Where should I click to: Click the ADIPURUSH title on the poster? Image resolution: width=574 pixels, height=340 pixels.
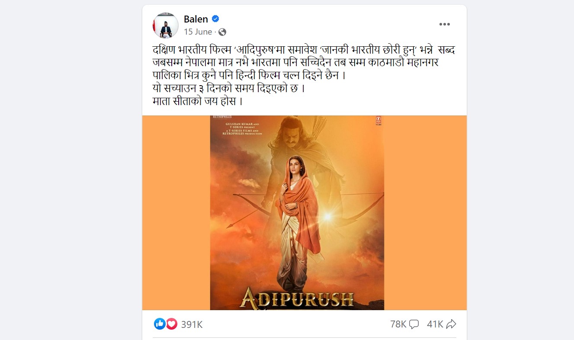297,298
